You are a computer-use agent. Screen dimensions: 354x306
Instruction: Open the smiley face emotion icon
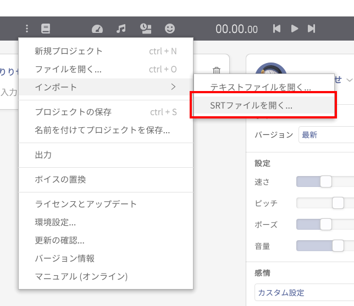[170, 29]
